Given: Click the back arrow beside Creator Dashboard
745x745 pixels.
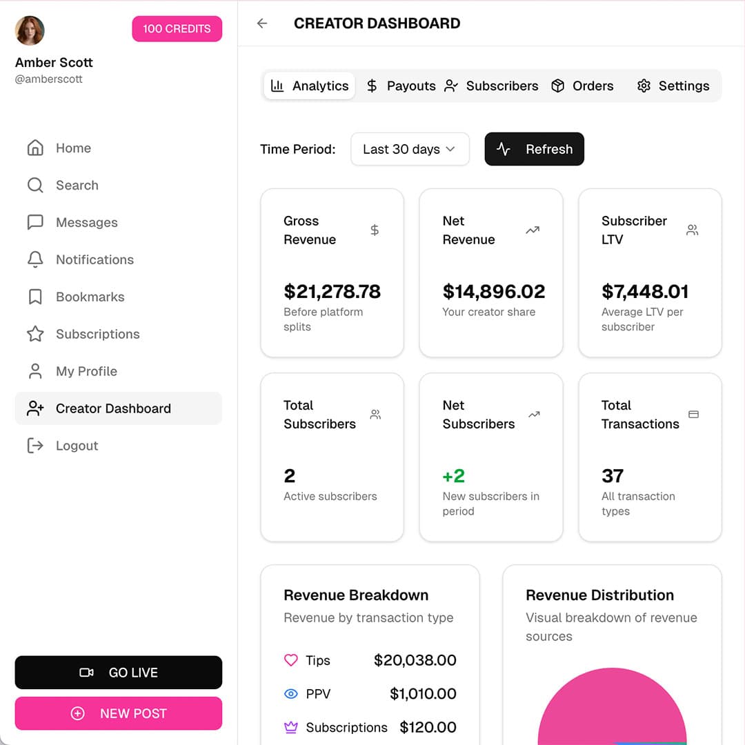Looking at the screenshot, I should click(262, 23).
